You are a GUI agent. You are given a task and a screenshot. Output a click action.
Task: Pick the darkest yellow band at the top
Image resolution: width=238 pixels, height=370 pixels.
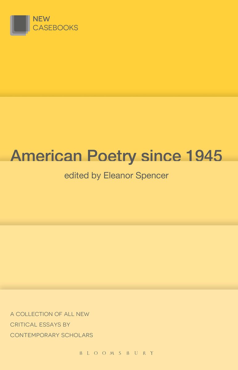coord(119,48)
